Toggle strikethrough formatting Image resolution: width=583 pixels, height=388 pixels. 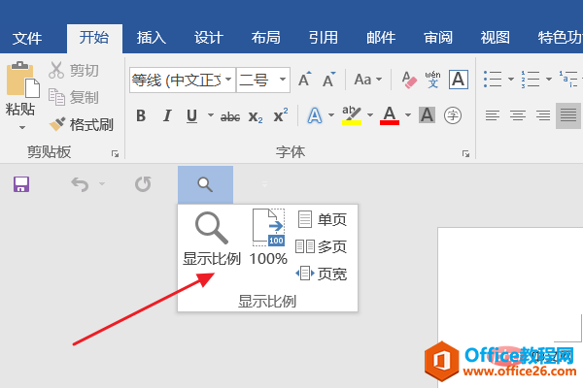230,116
